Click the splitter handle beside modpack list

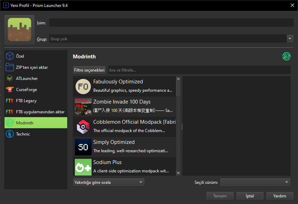[182, 127]
